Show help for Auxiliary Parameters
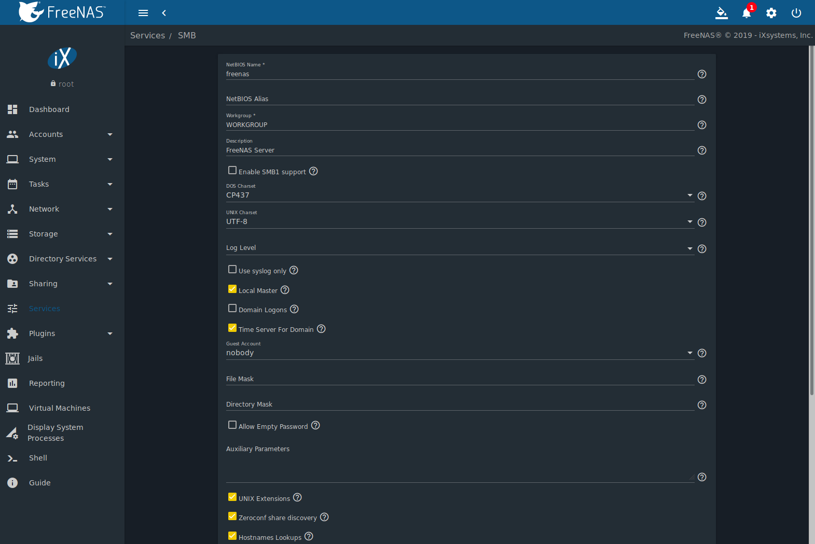The image size is (815, 544). [702, 477]
